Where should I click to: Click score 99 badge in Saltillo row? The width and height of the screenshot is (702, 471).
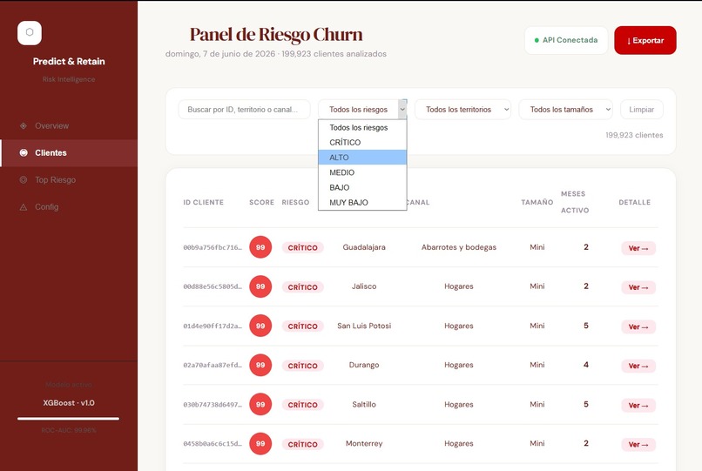[260, 404]
